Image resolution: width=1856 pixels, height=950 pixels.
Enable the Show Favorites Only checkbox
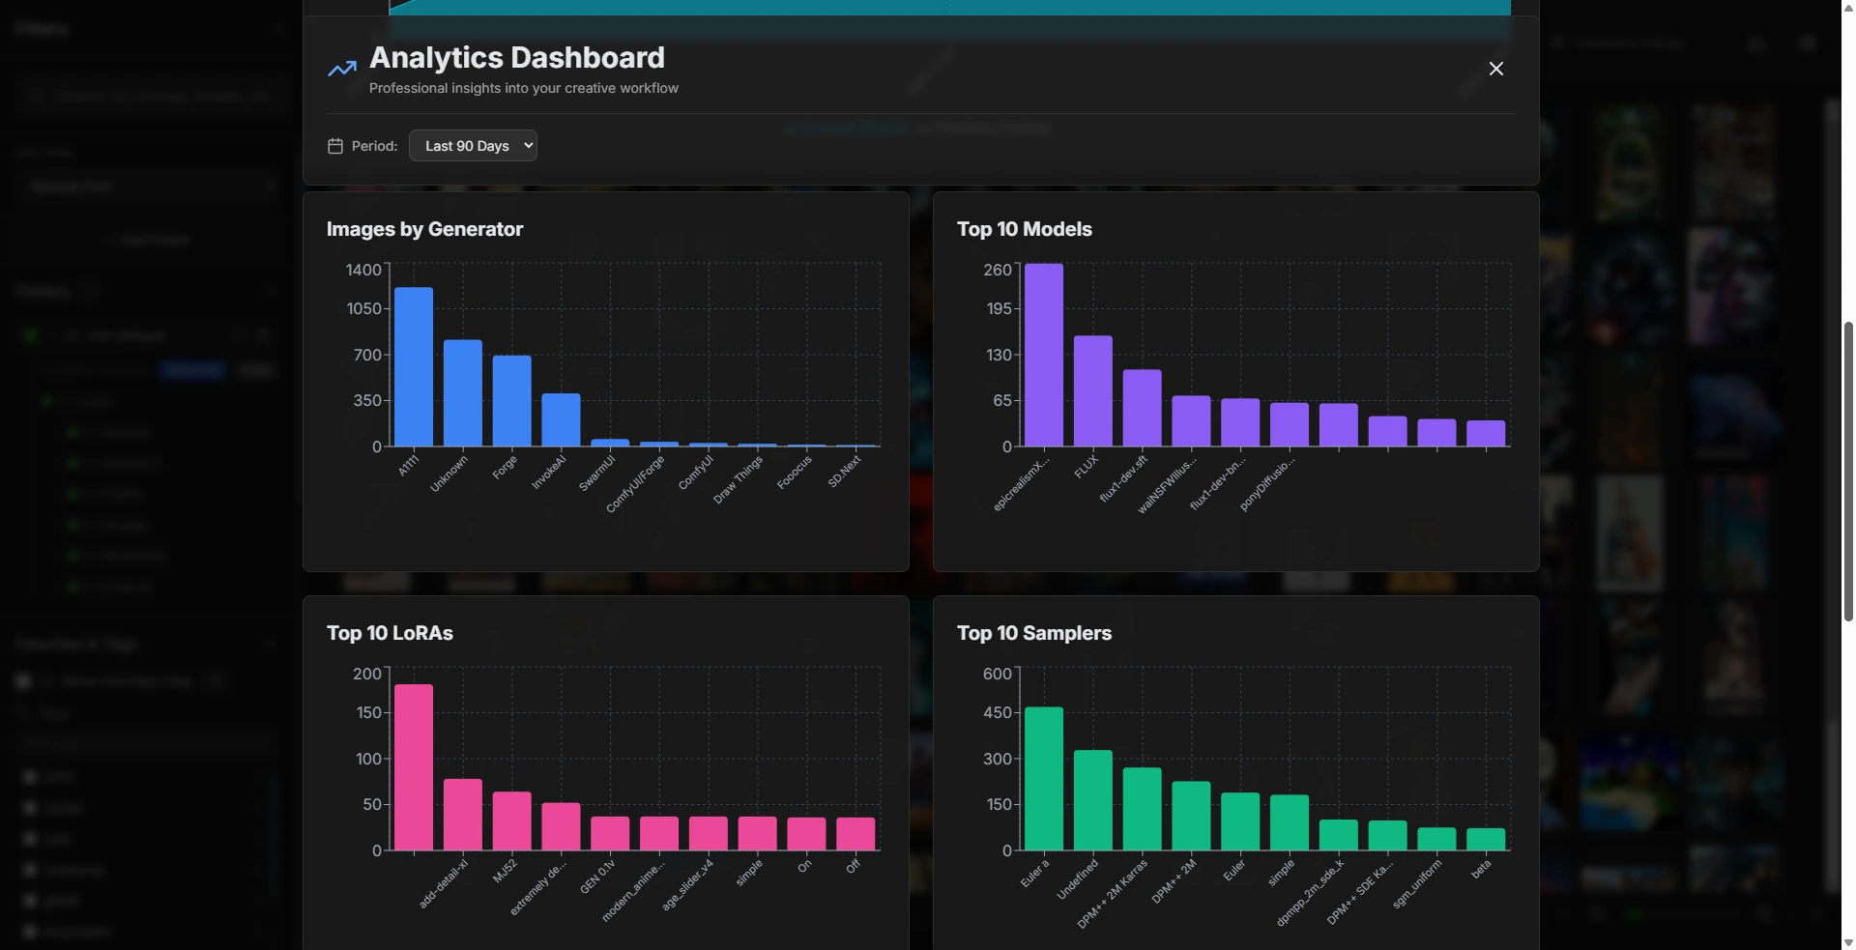[x=23, y=681]
